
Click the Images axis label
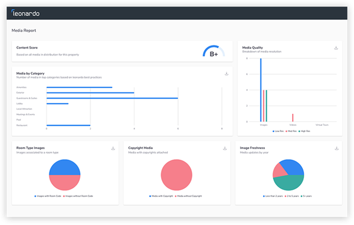pyautogui.click(x=264, y=125)
